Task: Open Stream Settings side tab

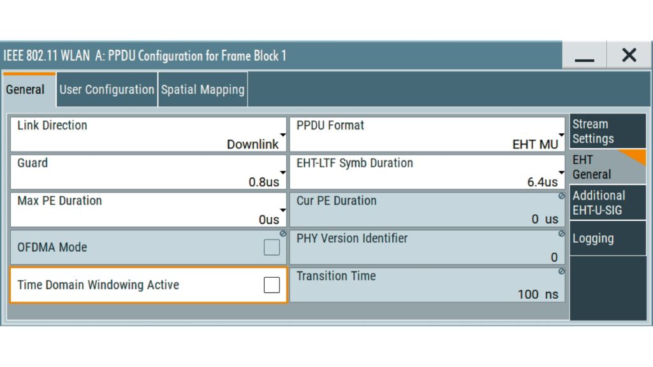Action: pos(607,131)
